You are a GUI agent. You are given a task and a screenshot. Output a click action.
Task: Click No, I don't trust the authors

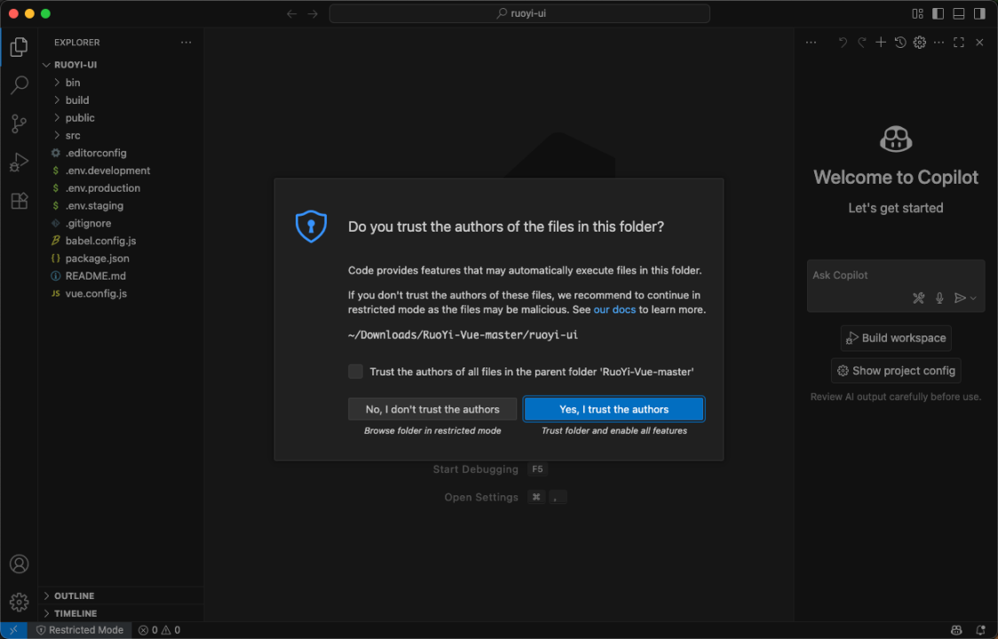coord(432,409)
